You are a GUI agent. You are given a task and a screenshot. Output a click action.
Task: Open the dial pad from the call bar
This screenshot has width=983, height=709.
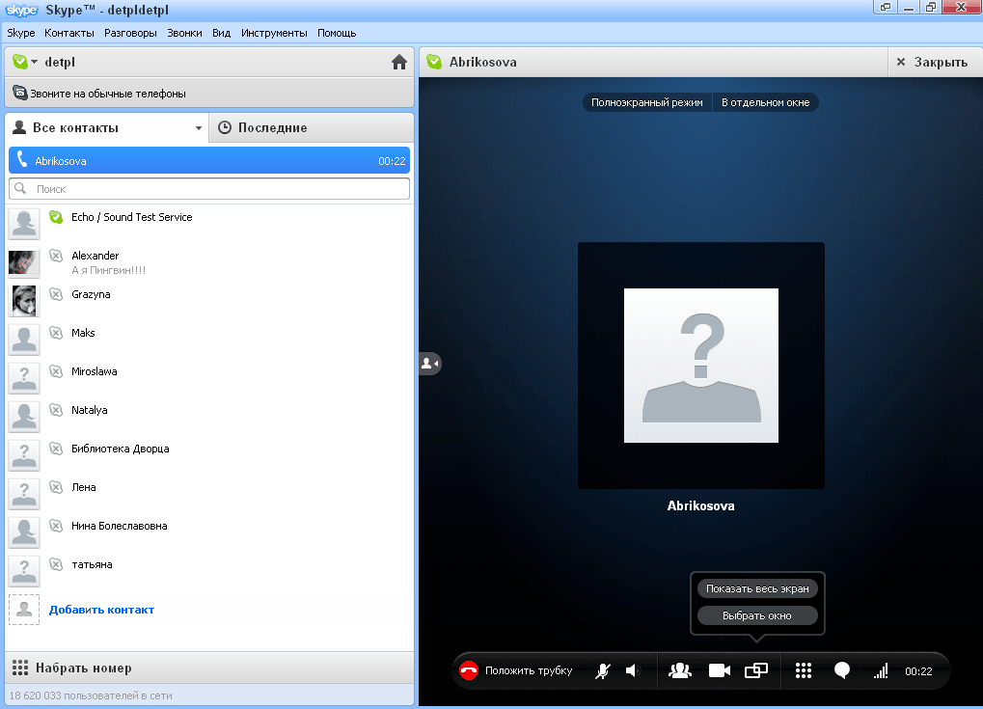(x=803, y=671)
